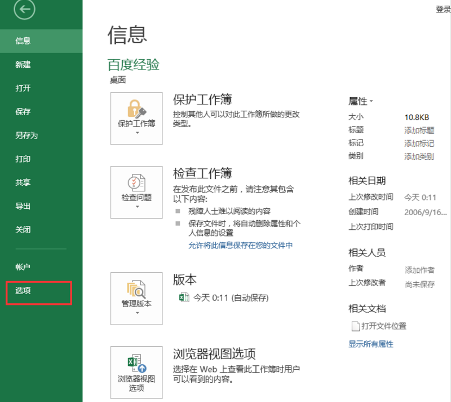Viewport: 451px width, 402px height.
Task: Select the 今天 0:11 autosaved version entry
Action: point(231,298)
